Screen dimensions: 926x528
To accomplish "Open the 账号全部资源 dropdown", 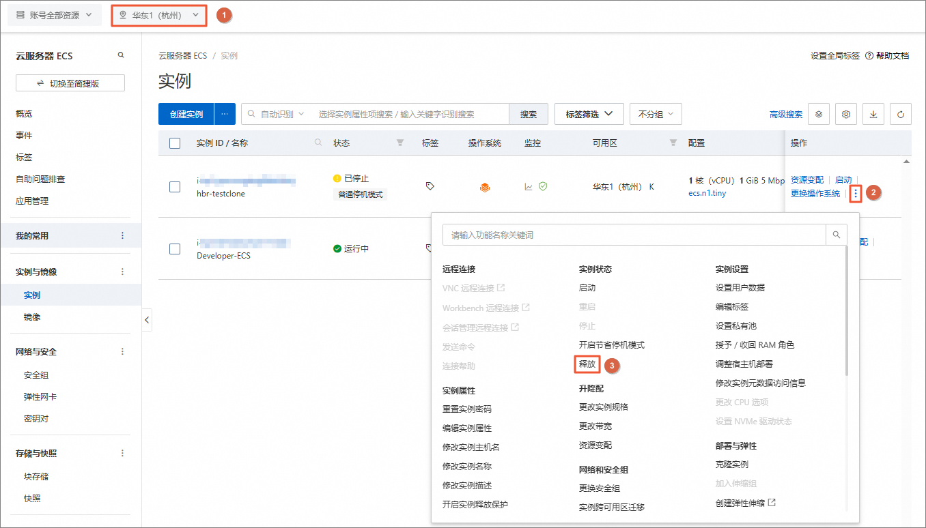I will (x=55, y=15).
